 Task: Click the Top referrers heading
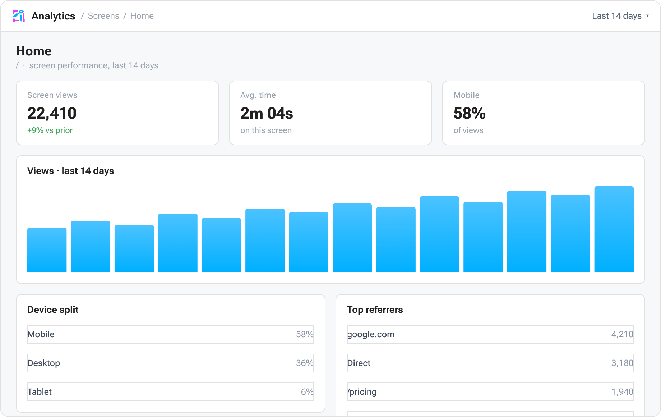[375, 310]
